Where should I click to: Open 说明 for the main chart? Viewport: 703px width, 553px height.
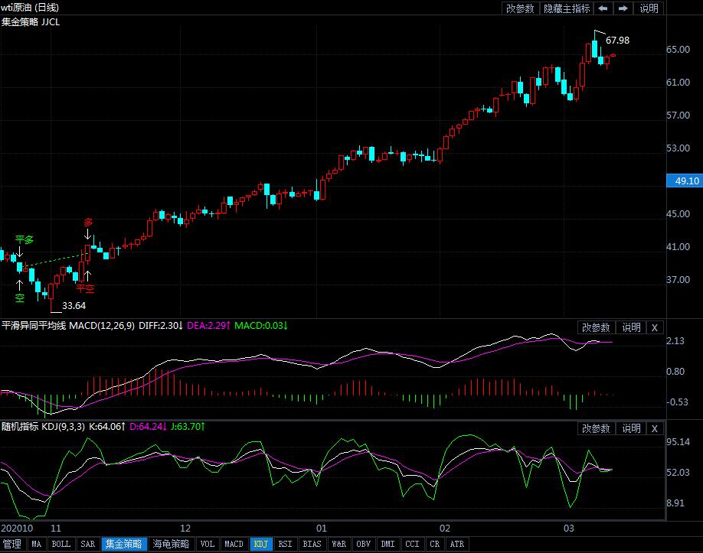649,8
